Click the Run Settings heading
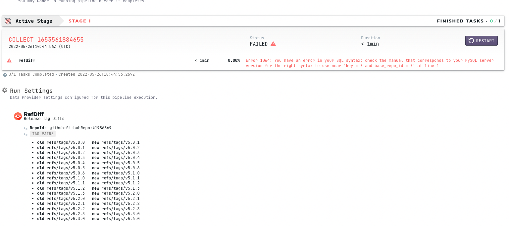 pos(31,91)
